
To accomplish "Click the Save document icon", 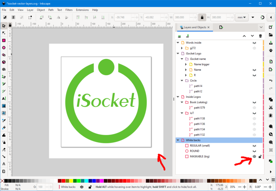I will [x=271, y=43].
